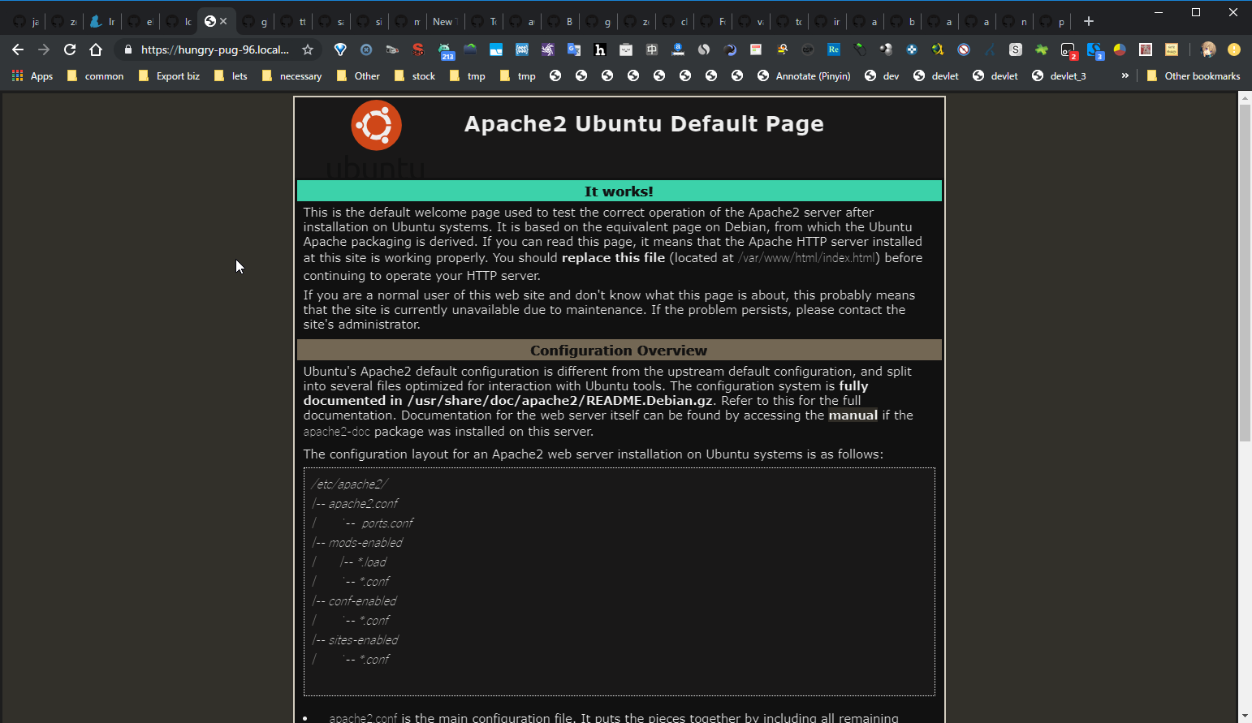Close the active Apache tab
Image resolution: width=1252 pixels, height=723 pixels.
click(x=224, y=22)
